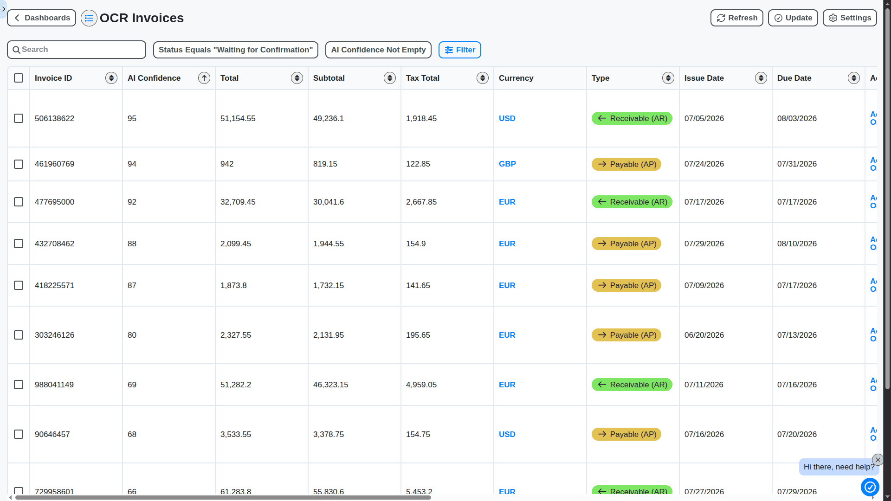The height and width of the screenshot is (501, 891).
Task: Sort by Total column
Action: [297, 78]
